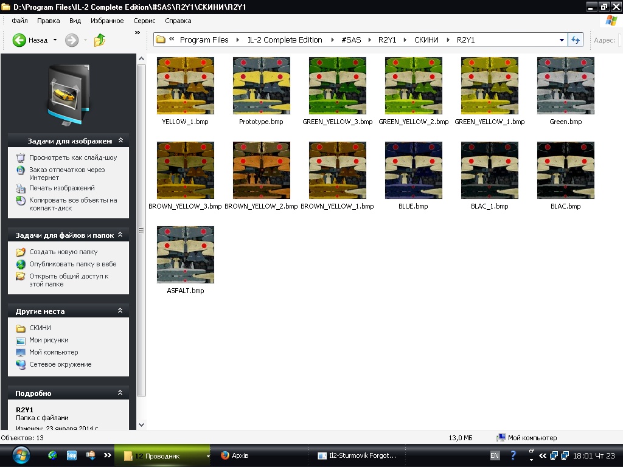Select the BROWN_YELLOW_2.bmp thumbnail
The height and width of the screenshot is (467, 623).
262,170
